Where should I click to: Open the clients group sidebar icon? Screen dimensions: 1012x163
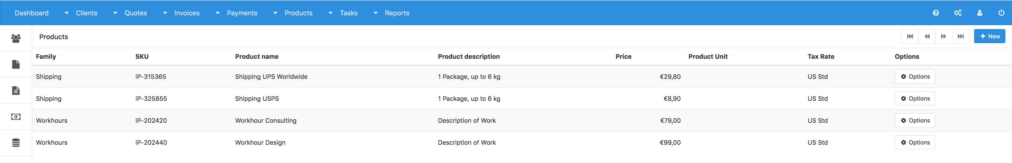[x=16, y=38]
